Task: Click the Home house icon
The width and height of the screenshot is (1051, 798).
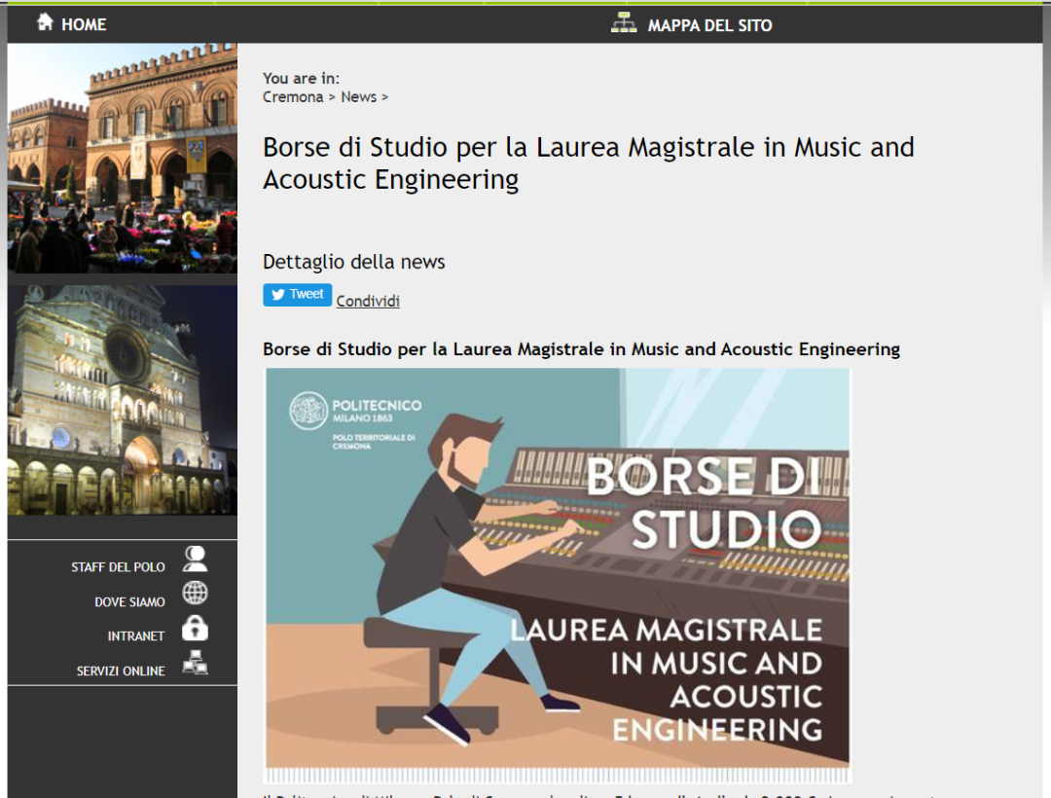Action: coord(45,22)
